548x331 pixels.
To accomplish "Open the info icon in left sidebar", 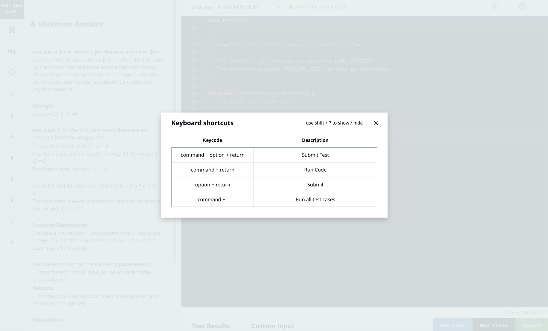I will (x=12, y=72).
